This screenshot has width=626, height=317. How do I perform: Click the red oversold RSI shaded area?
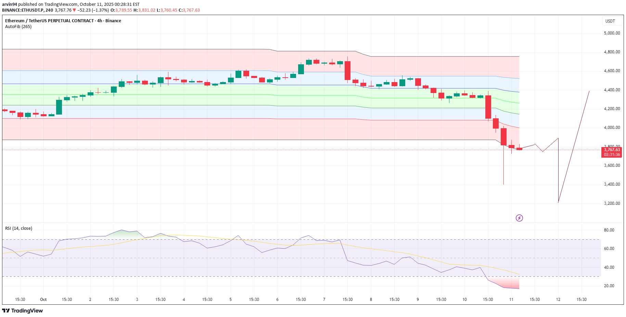click(x=510, y=283)
